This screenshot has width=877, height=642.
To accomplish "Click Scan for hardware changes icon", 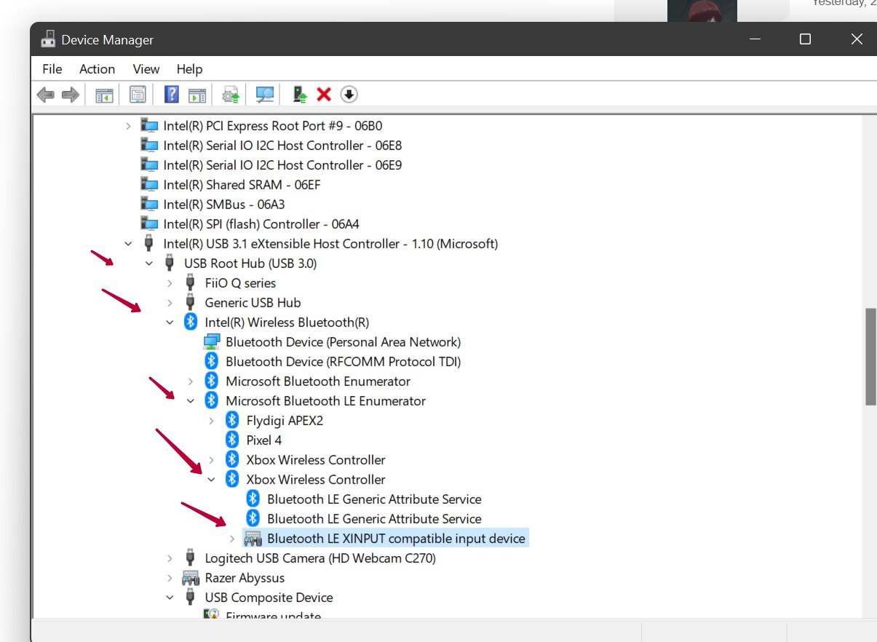I will pyautogui.click(x=265, y=95).
